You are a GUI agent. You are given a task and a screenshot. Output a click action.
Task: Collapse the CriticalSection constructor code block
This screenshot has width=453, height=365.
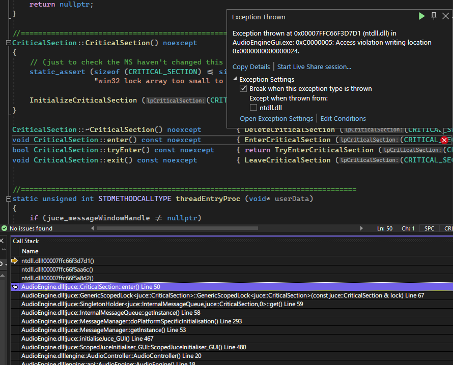[x=8, y=43]
